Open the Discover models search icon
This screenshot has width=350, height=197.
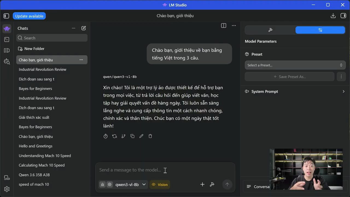coord(7,62)
